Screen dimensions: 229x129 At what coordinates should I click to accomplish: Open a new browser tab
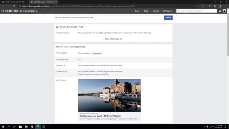click(x=60, y=2)
